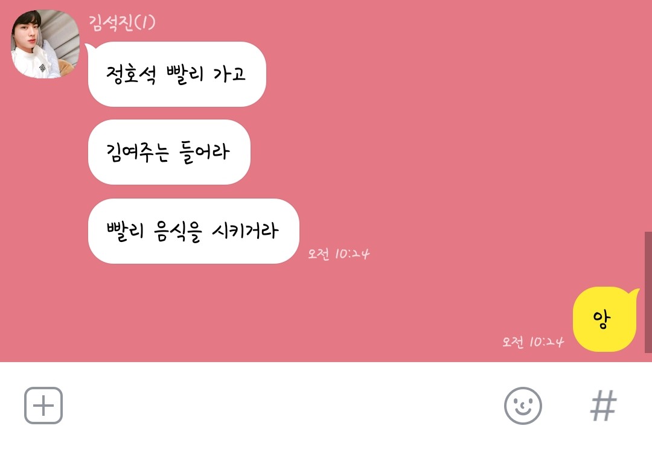
Task: Select the message '빨리 음식을 시키거라'
Action: (193, 231)
